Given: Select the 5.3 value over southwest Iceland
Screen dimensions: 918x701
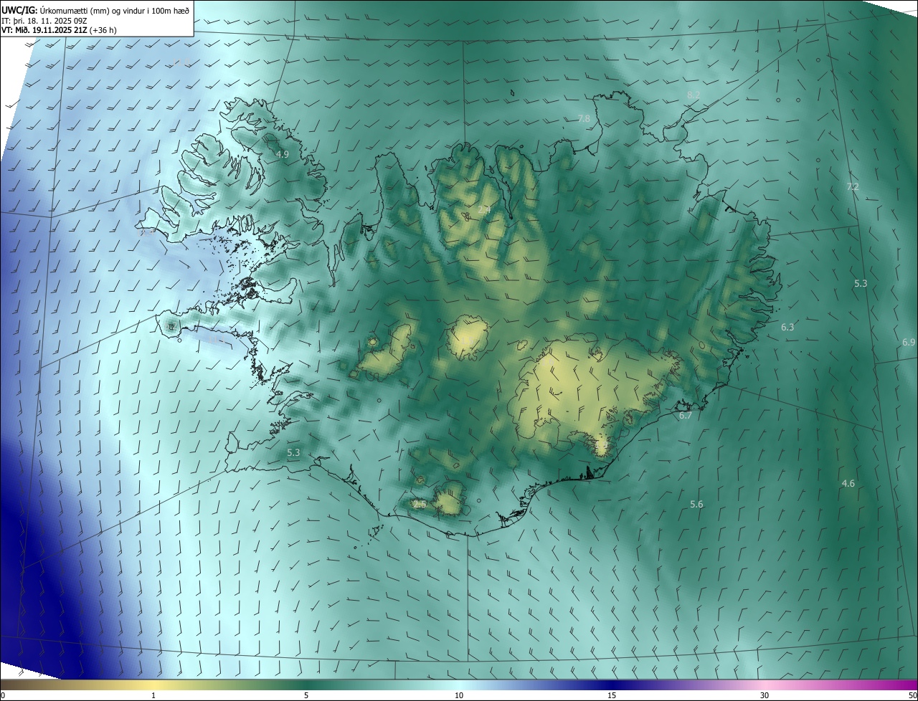Looking at the screenshot, I should pos(293,453).
